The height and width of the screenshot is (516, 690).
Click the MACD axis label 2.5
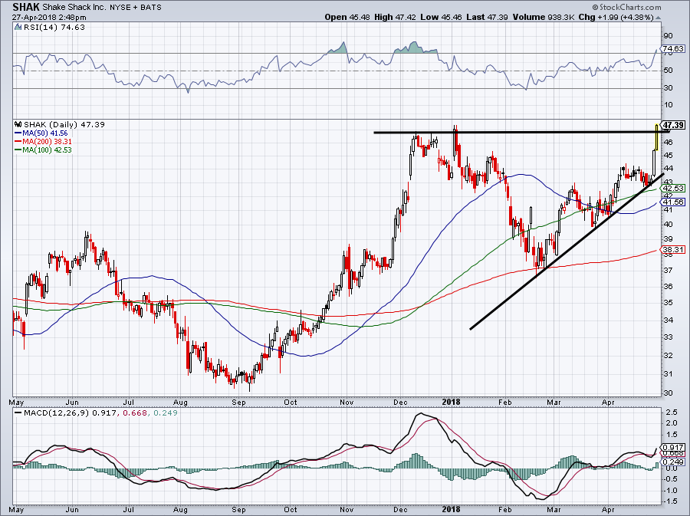click(672, 412)
